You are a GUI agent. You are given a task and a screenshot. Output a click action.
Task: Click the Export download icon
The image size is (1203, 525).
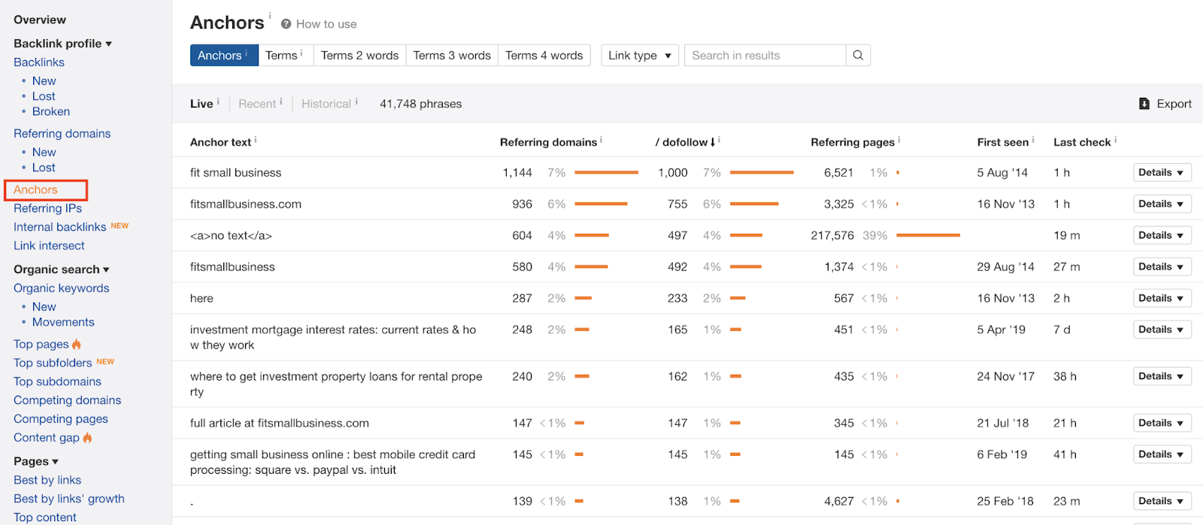[x=1144, y=104]
